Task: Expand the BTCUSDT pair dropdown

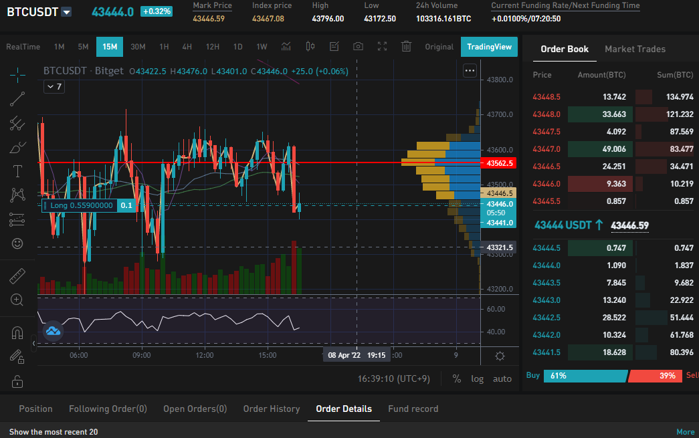Action: click(x=66, y=12)
